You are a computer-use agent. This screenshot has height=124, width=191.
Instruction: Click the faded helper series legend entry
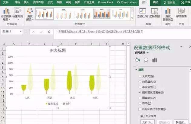point(67,103)
